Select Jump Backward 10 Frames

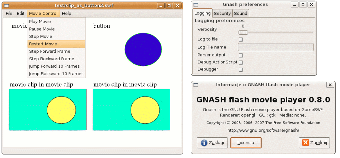tap(56, 74)
